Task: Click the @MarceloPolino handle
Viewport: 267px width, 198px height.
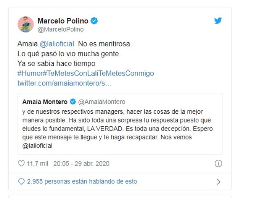Action: pos(60,29)
